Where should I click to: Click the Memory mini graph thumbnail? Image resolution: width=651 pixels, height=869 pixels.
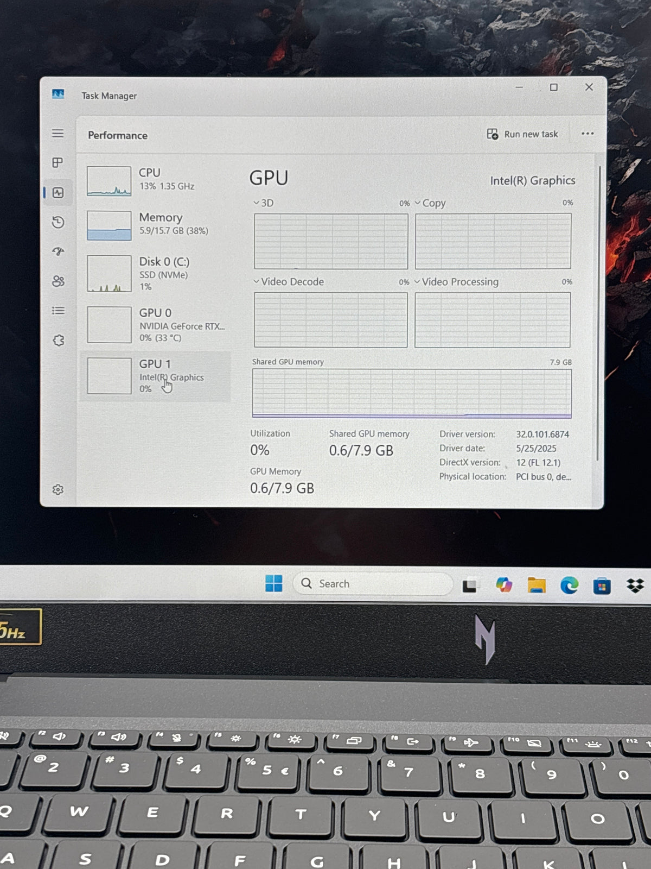[x=109, y=225]
